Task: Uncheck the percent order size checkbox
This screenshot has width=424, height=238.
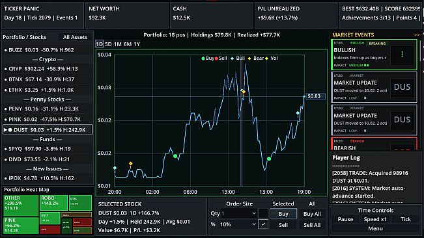Action: (x=263, y=224)
